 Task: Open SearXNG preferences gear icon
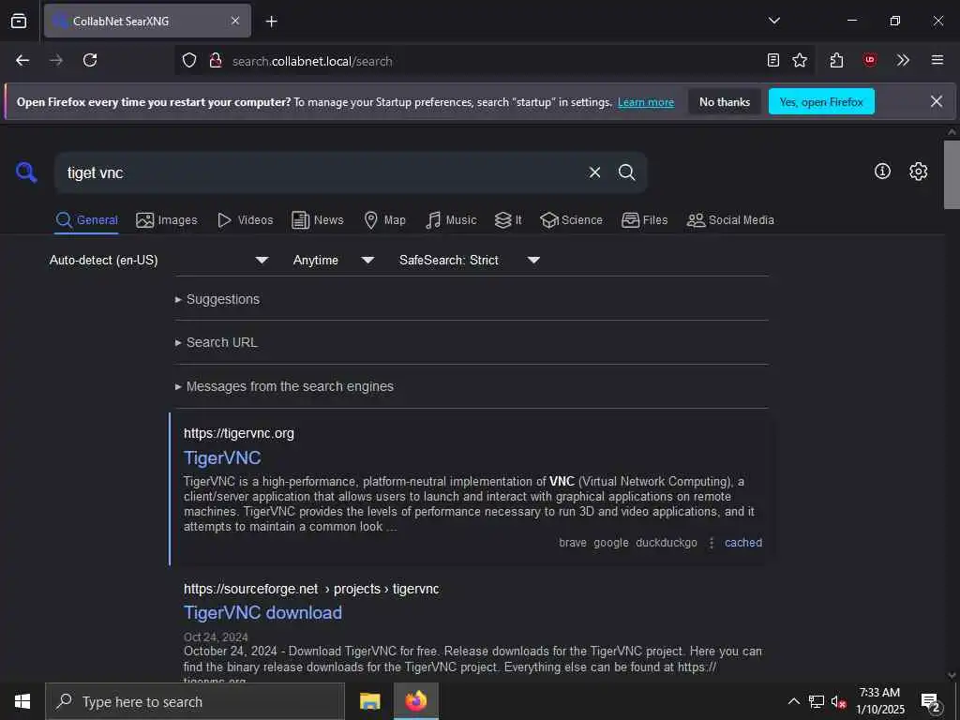[919, 172]
